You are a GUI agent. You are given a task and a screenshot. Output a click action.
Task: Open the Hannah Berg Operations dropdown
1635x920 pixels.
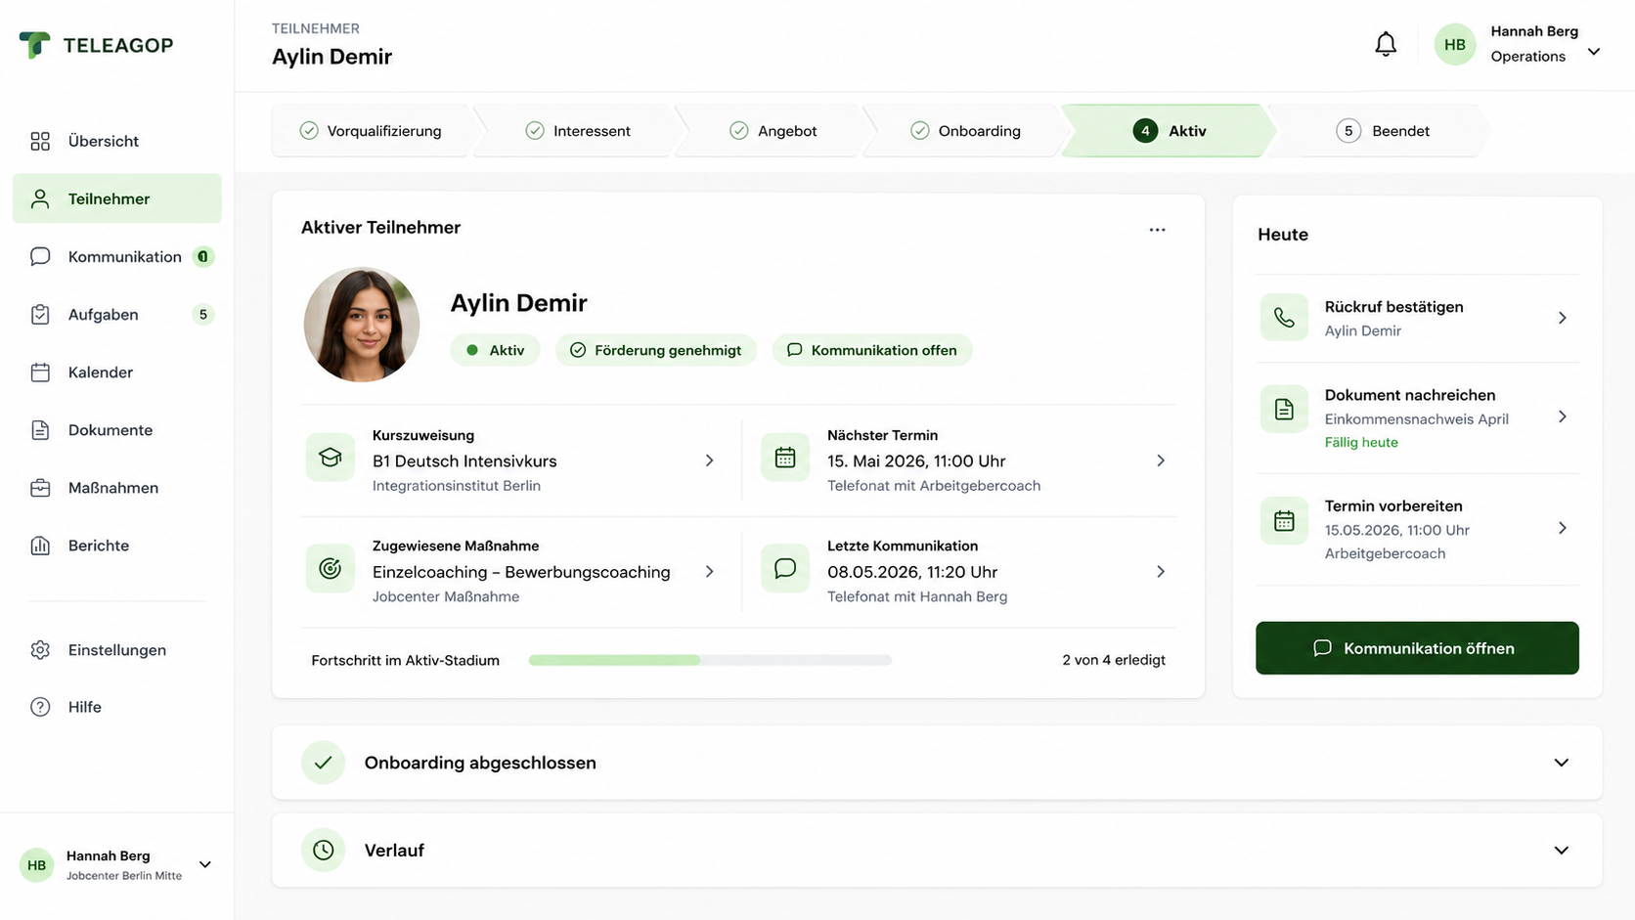[1594, 52]
